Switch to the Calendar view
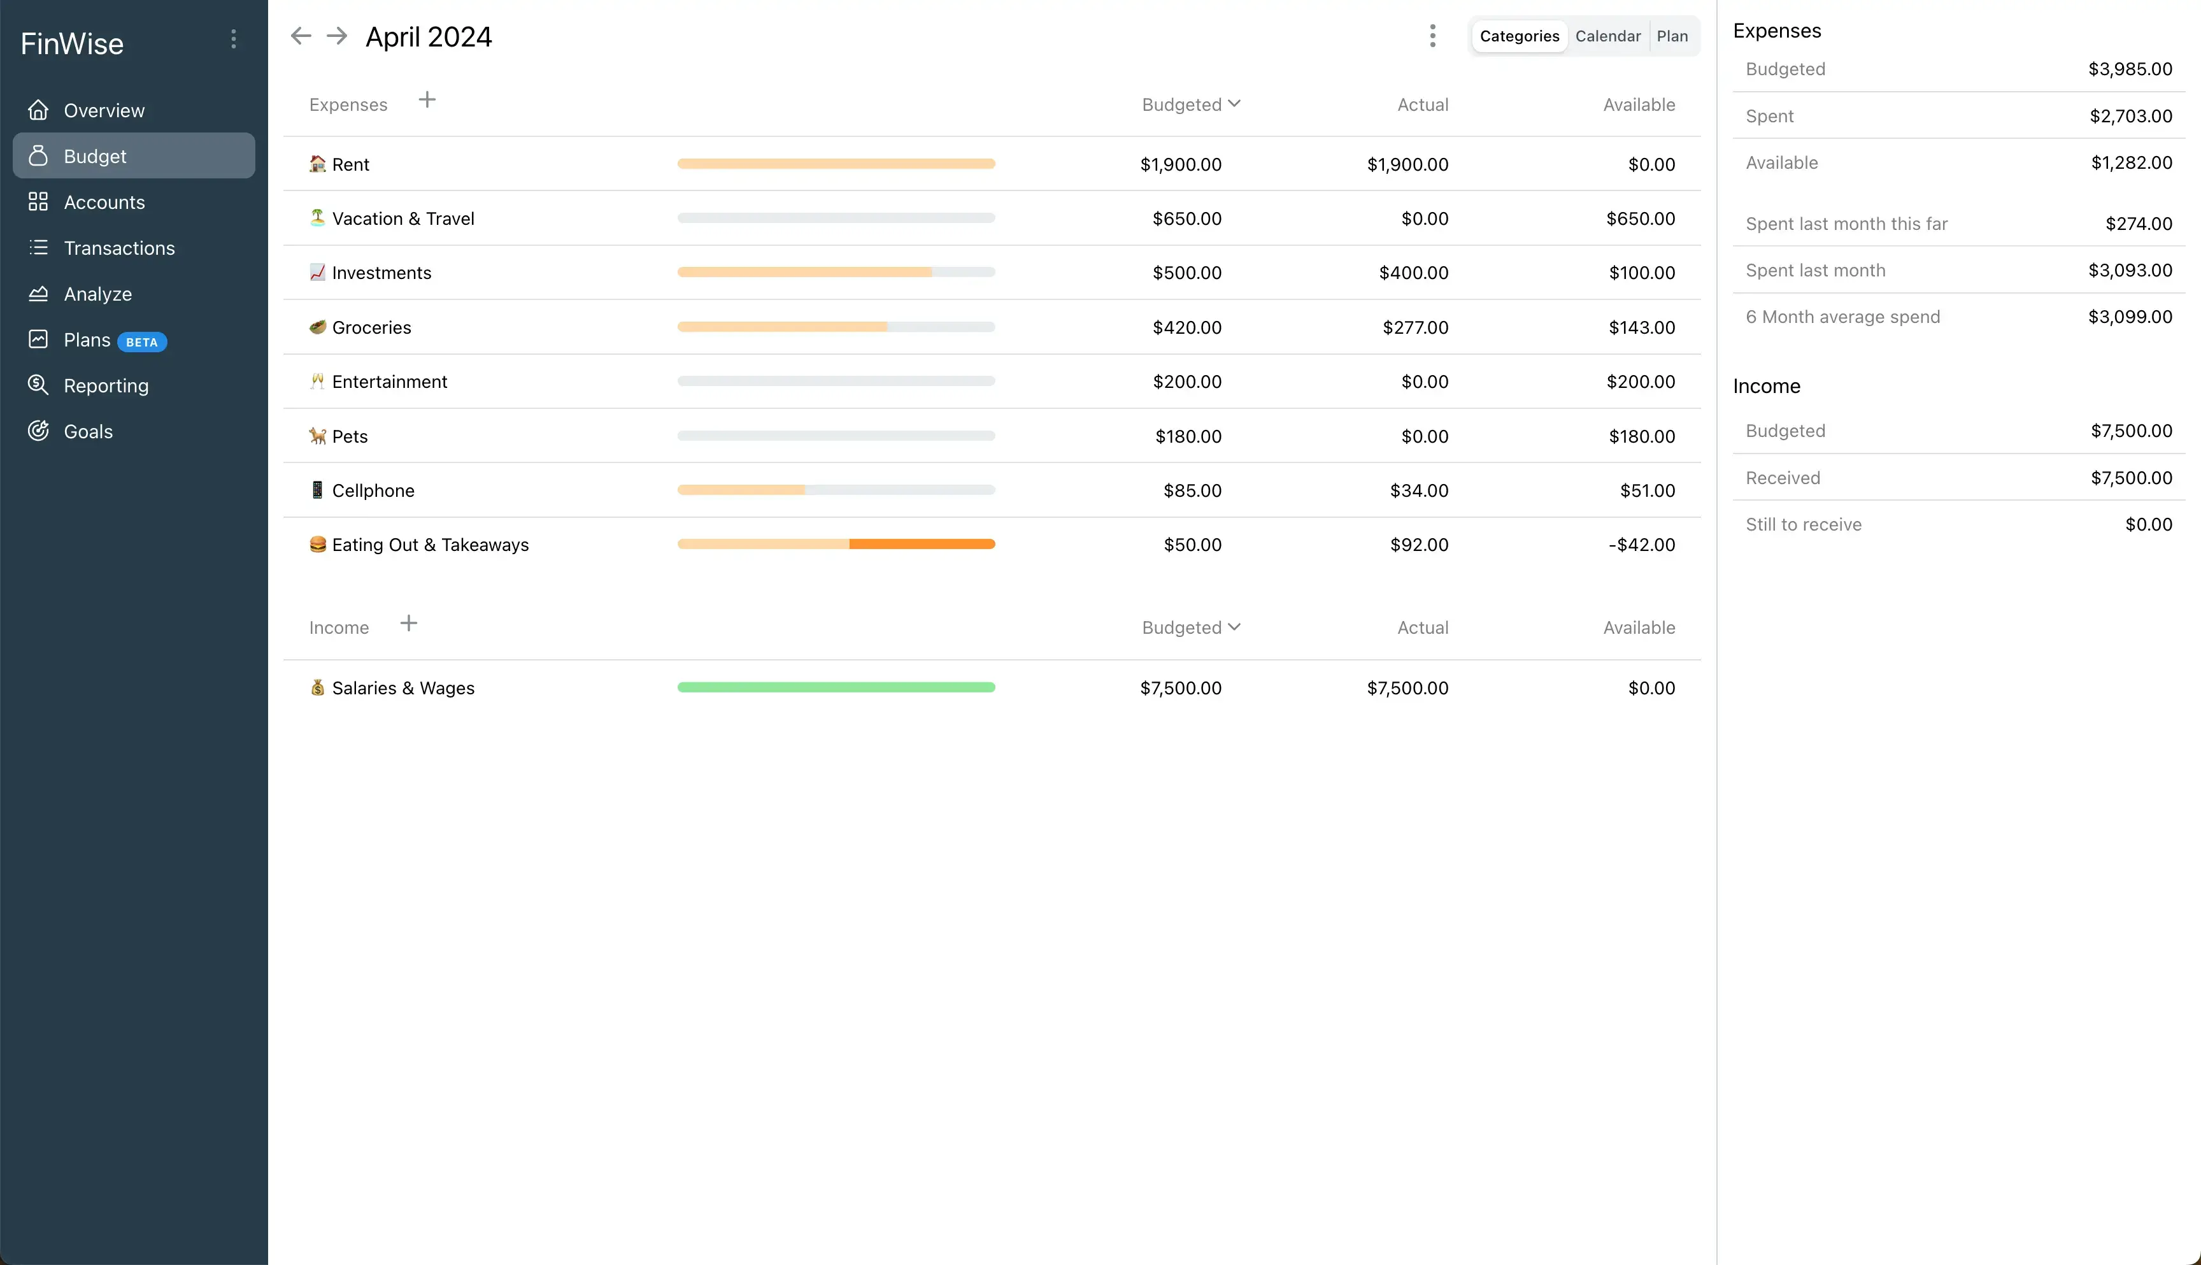 click(1607, 36)
